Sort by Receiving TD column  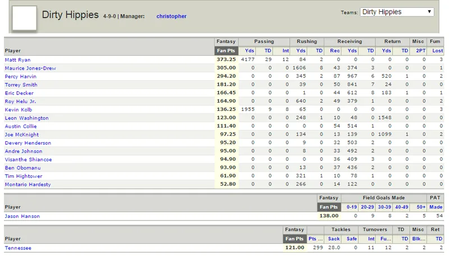tap(370, 50)
